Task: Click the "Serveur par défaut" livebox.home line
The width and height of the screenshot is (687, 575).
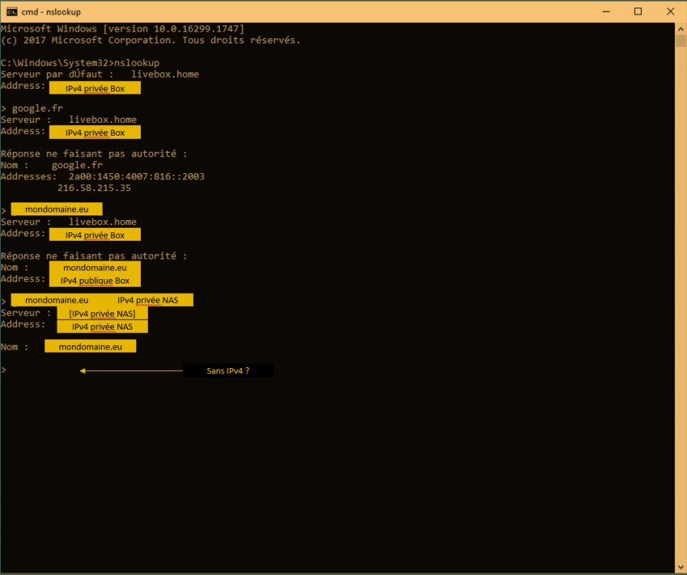Action: (x=100, y=74)
